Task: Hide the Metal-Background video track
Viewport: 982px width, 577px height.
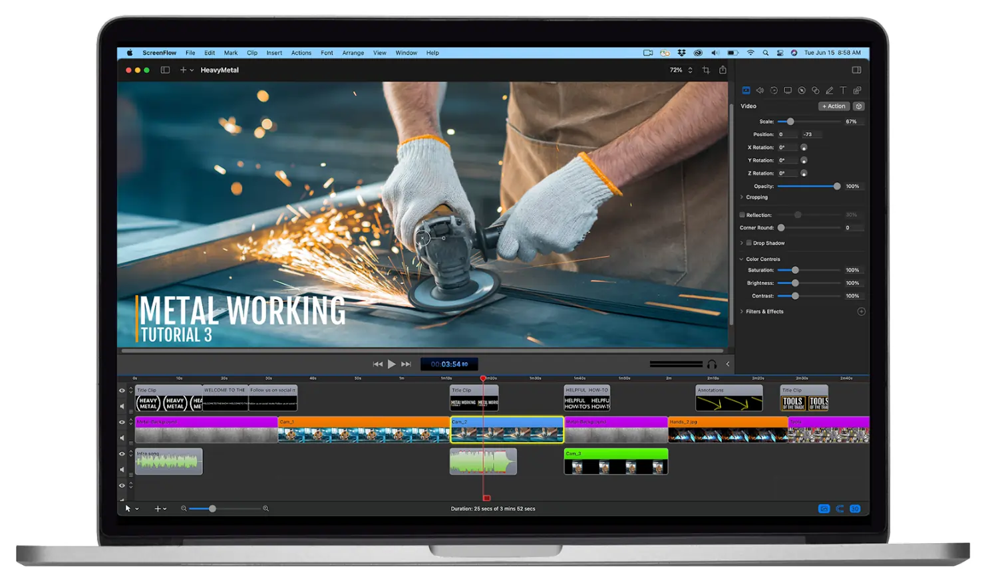Action: coord(122,422)
